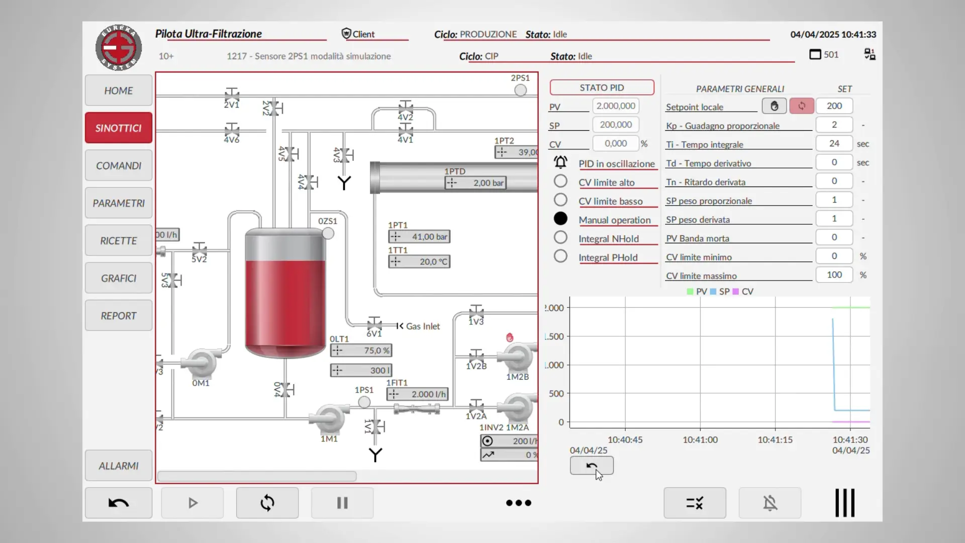Toggle CV limite basso indicator

pos(560,200)
